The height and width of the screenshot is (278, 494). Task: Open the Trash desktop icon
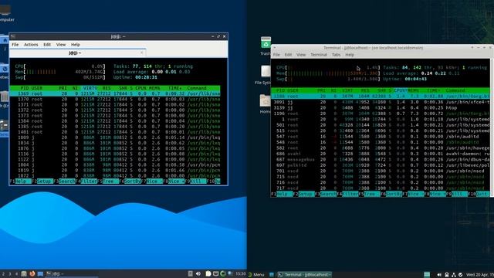pyautogui.click(x=266, y=42)
